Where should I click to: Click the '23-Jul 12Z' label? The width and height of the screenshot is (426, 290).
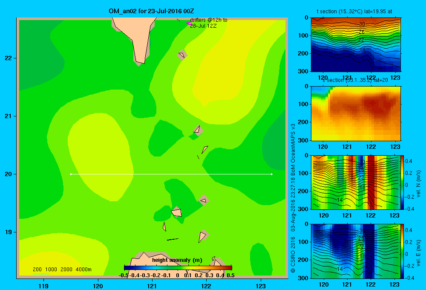[203, 26]
